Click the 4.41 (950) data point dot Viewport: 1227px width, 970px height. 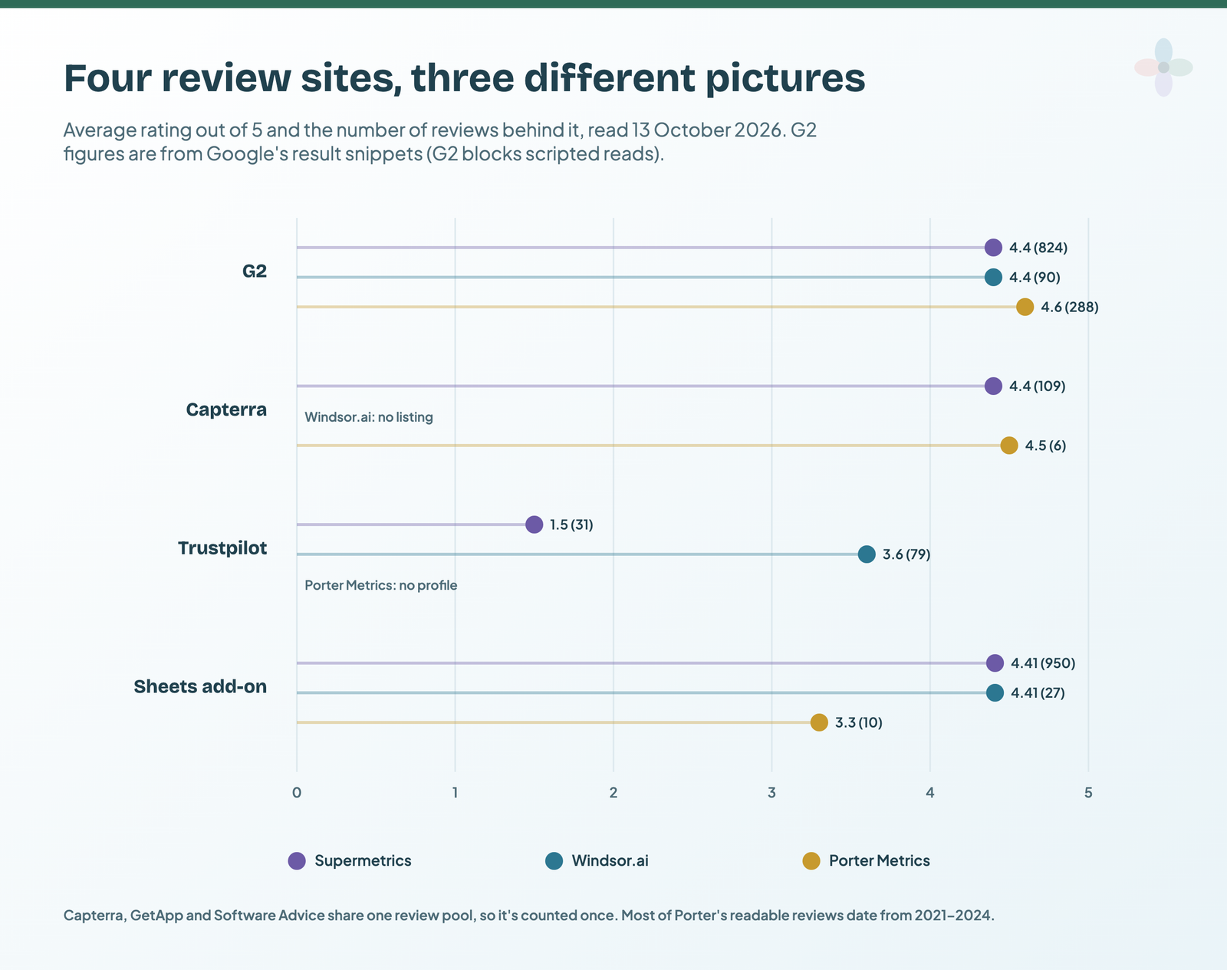(x=995, y=663)
